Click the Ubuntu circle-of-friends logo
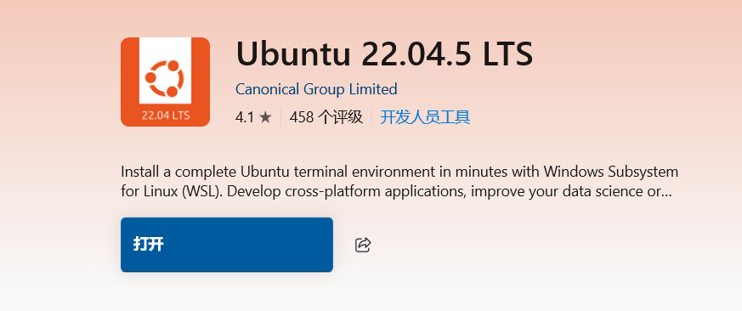The height and width of the screenshot is (311, 742). click(165, 78)
